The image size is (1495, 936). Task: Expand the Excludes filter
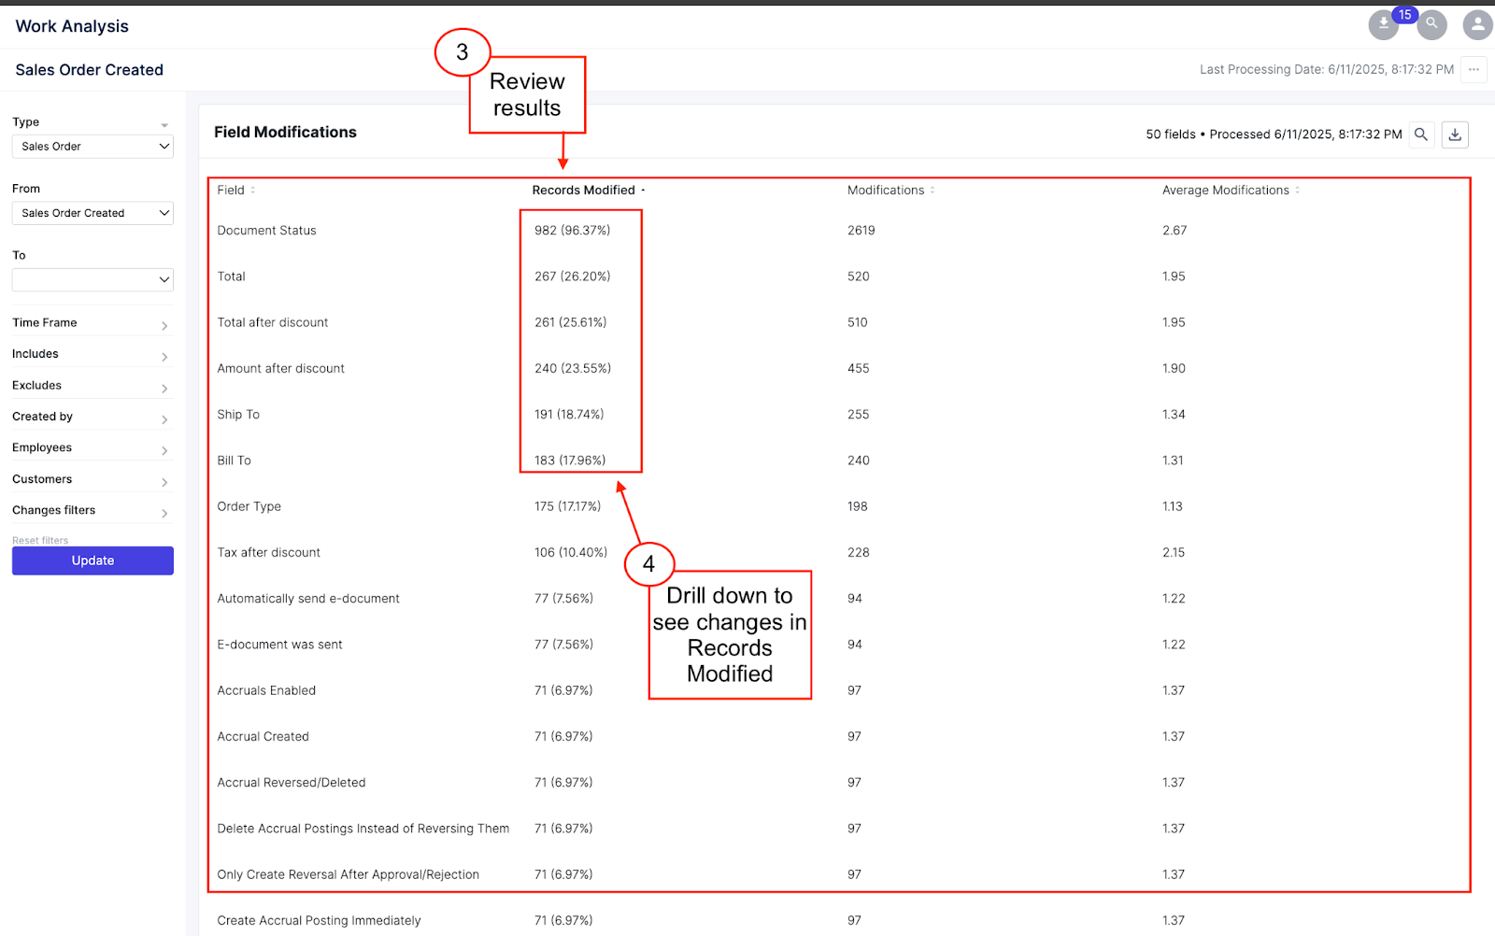(91, 386)
